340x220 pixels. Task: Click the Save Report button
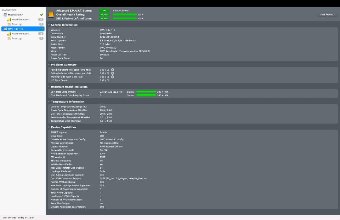pyautogui.click(x=327, y=14)
